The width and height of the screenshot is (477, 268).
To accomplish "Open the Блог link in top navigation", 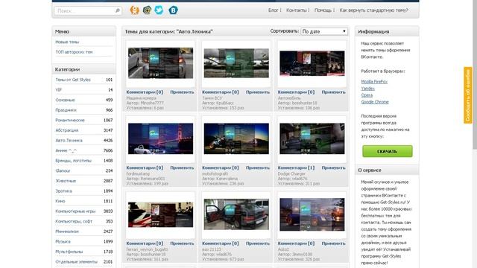I will pos(274,10).
